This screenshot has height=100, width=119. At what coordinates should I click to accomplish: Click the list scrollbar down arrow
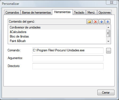(108, 41)
